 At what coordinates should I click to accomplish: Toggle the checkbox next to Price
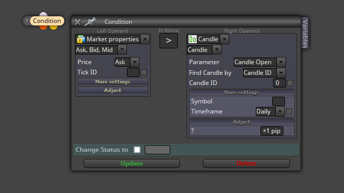pos(144,62)
